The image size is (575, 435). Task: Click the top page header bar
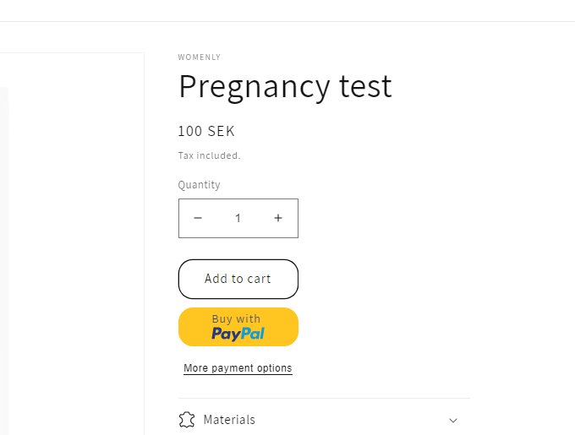coord(287,10)
